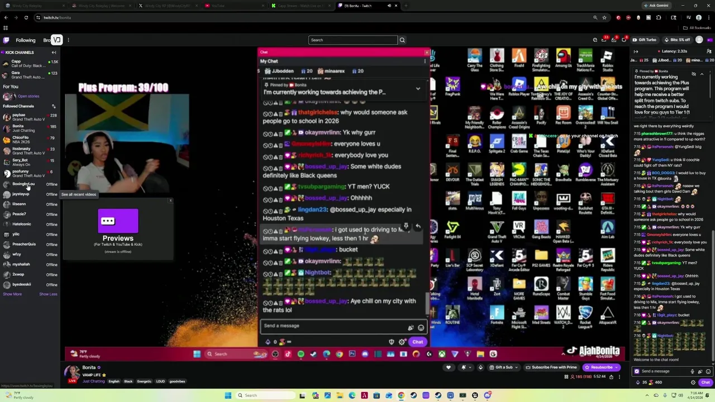Click the Resubscribe button
Viewport: 715px width, 402px height.
(x=601, y=367)
